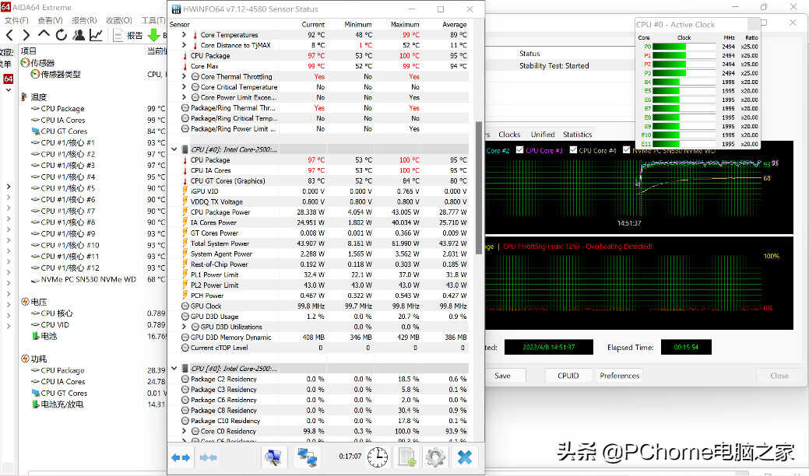The image size is (809, 476).
Task: Select the Package C10 Residency row
Action: [x=324, y=421]
